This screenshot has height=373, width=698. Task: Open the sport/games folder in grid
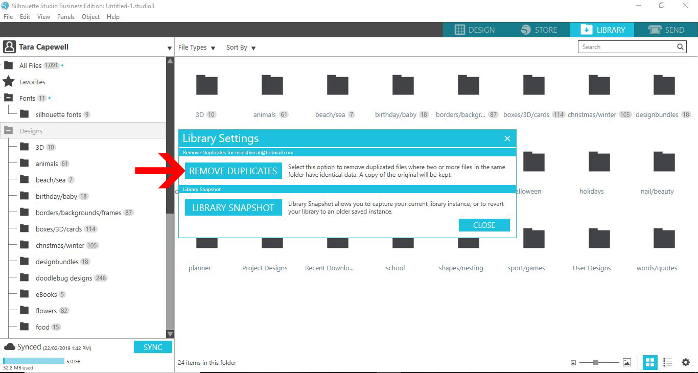(x=534, y=238)
